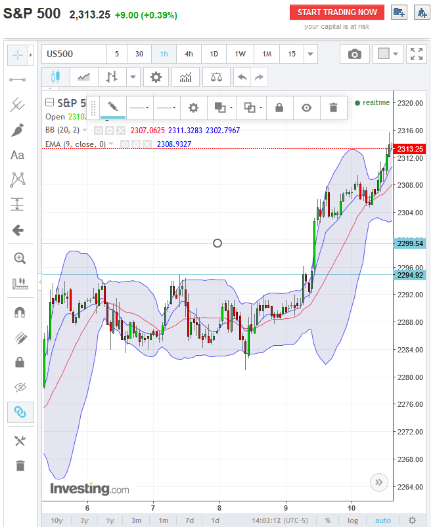
Task: Activate the zoom in magnifier tool
Action: (20, 259)
